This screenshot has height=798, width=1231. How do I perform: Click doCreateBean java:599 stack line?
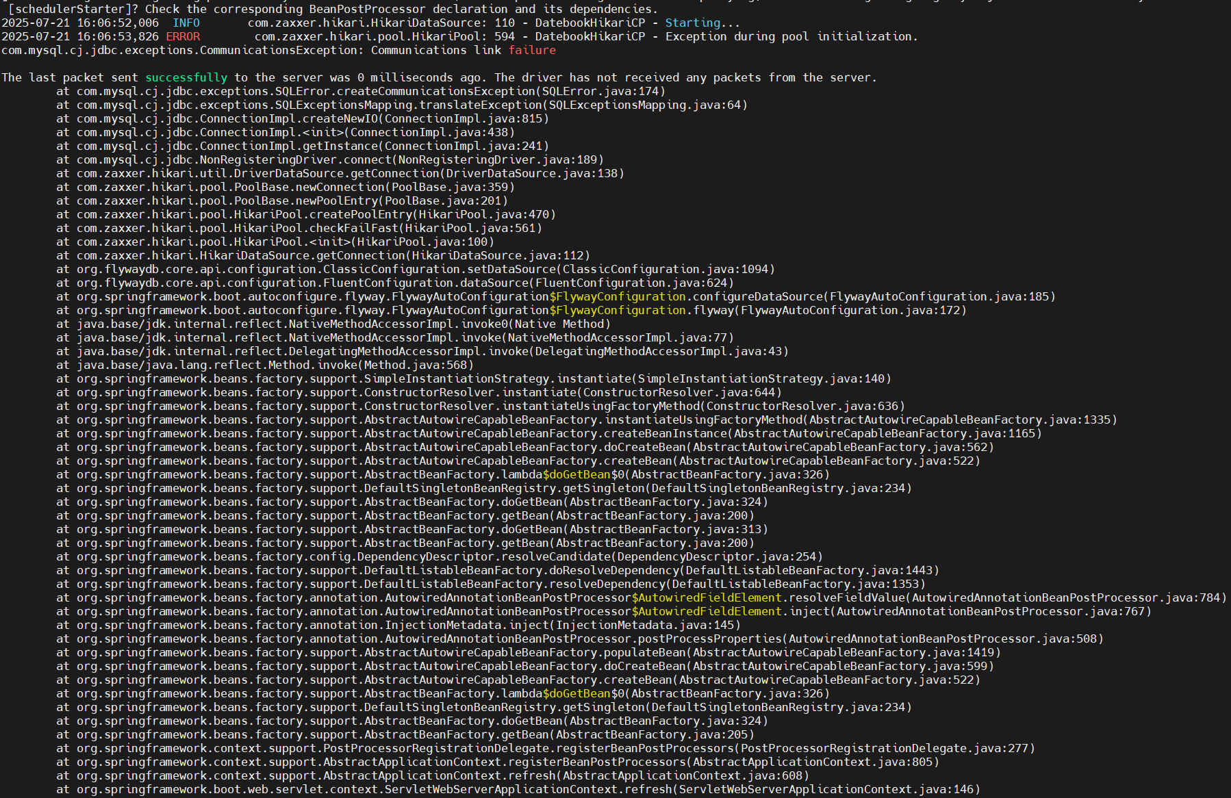[525, 667]
